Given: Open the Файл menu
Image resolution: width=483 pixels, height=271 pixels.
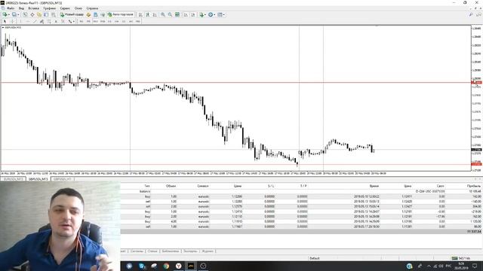Looking at the screenshot, I should 11,8.
